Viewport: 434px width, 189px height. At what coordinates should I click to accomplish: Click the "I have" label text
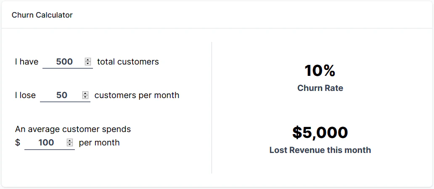point(26,62)
